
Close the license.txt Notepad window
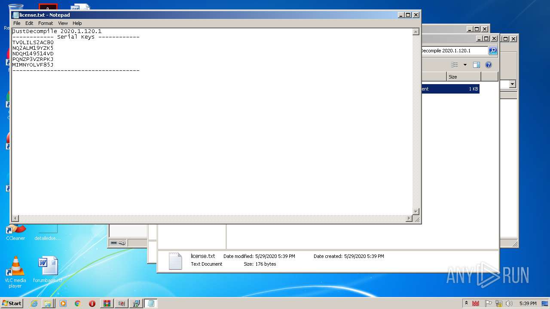(416, 15)
